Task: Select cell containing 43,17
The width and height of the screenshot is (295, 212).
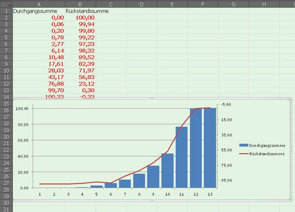Action: (39, 77)
